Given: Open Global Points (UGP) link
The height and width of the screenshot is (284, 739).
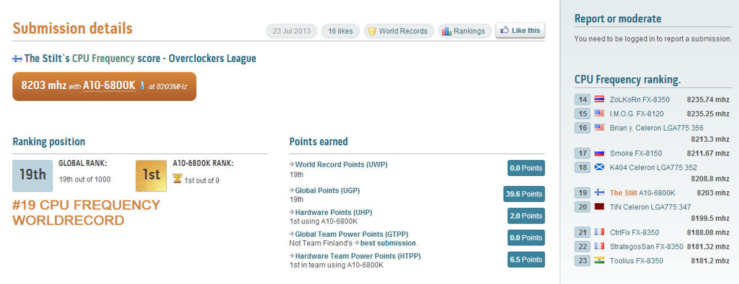Looking at the screenshot, I should click(x=327, y=191).
